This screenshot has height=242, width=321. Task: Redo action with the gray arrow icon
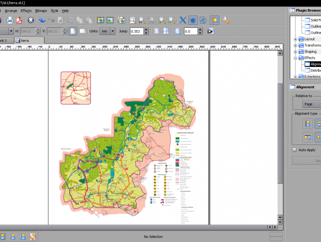pos(51,20)
